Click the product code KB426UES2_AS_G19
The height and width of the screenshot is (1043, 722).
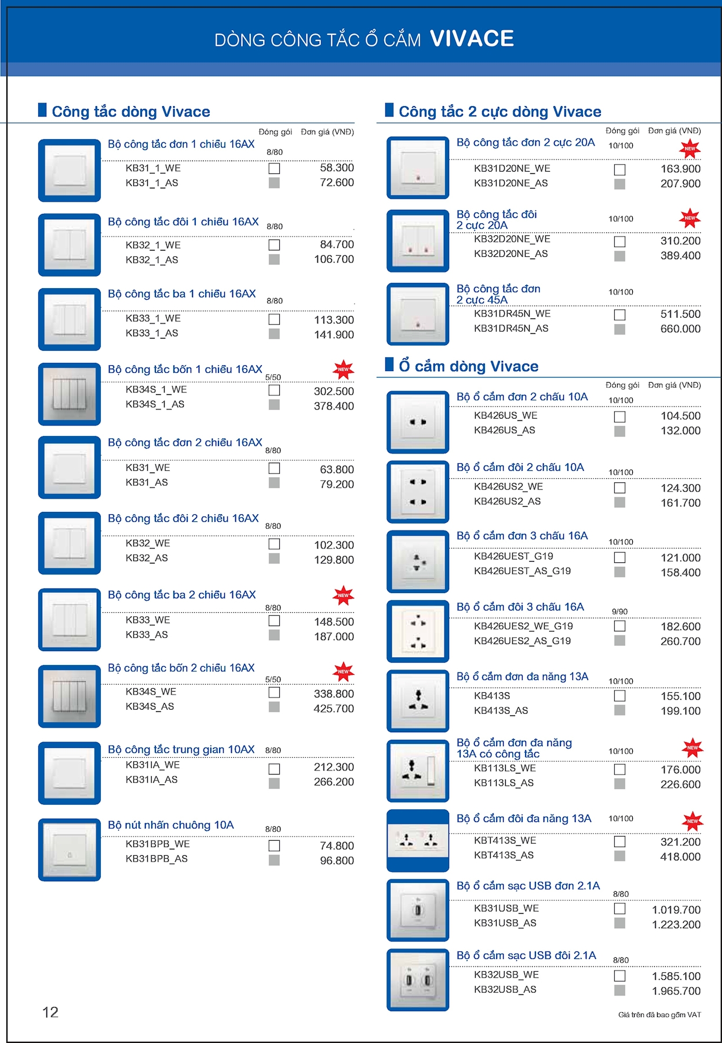pyautogui.click(x=522, y=641)
